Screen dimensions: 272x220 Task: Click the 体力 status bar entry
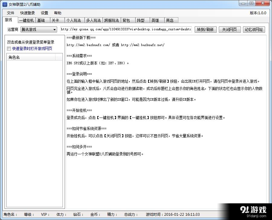62,215
